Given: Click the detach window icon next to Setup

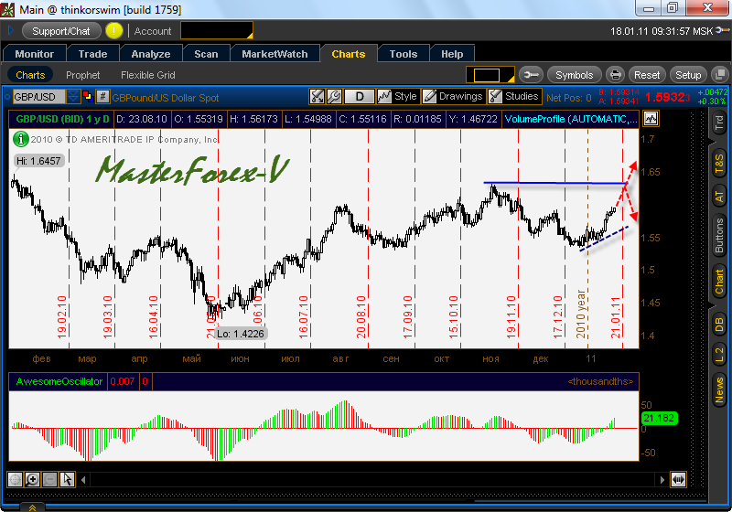Looking at the screenshot, I should (720, 75).
